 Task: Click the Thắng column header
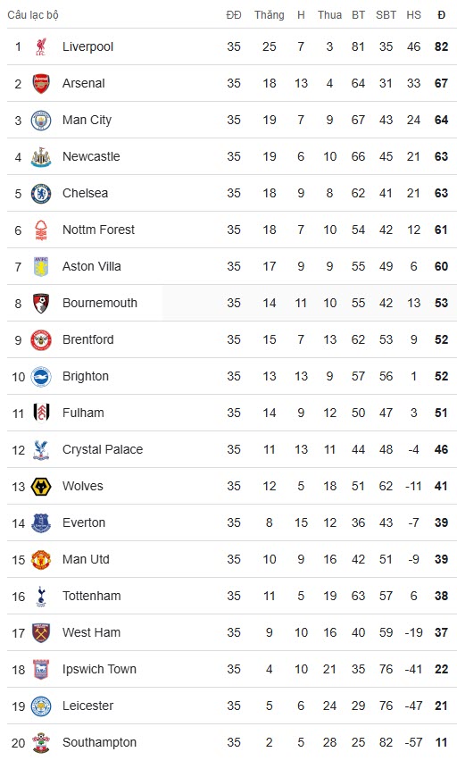pos(270,15)
